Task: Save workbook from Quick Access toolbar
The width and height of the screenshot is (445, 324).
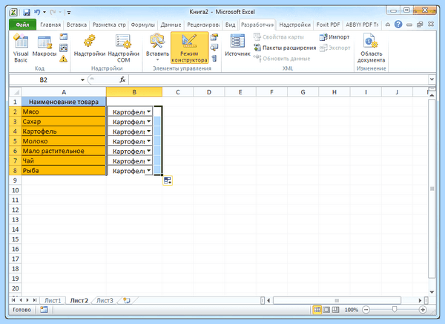Action: (x=27, y=12)
